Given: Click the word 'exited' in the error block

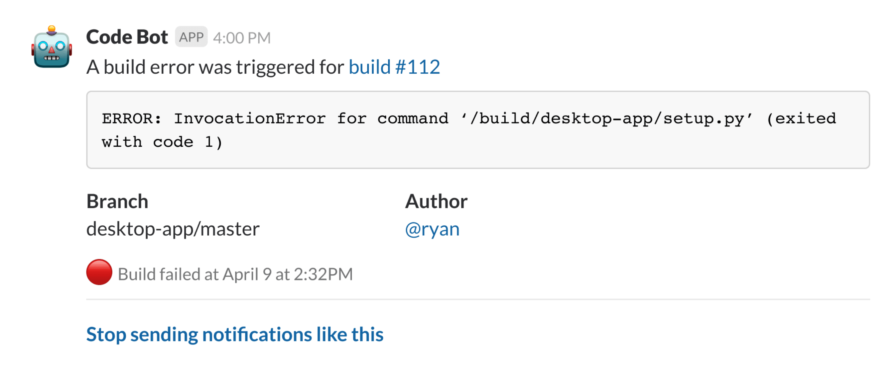Looking at the screenshot, I should pyautogui.click(x=805, y=118).
